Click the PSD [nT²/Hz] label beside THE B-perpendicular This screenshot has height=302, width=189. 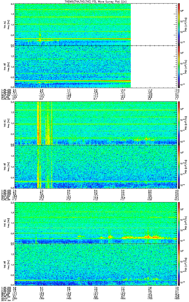coord(186,223)
